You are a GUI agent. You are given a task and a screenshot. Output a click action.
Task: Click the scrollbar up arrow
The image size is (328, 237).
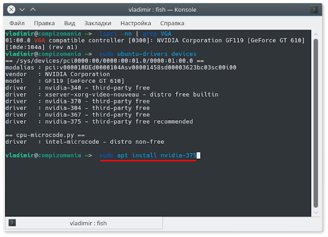[x=316, y=34]
